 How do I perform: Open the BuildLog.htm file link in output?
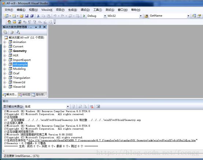(112, 141)
